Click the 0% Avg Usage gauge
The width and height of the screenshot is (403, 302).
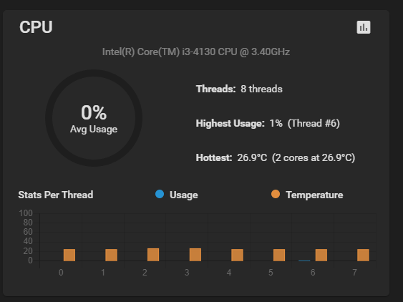click(94, 118)
